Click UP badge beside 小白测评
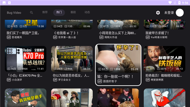Viewport: 190px width, 107px height. (9, 80)
